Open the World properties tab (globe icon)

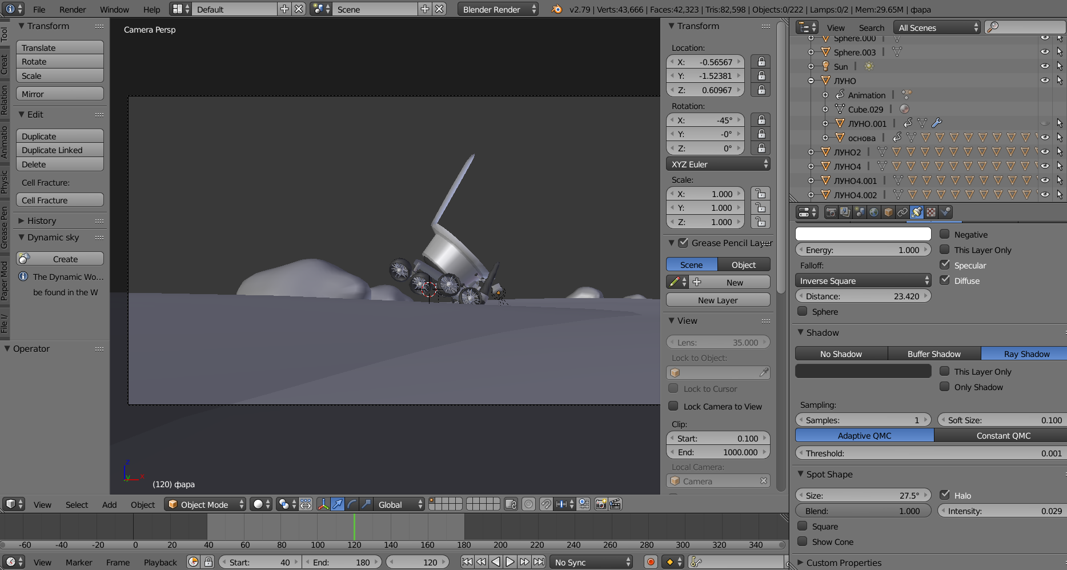874,212
